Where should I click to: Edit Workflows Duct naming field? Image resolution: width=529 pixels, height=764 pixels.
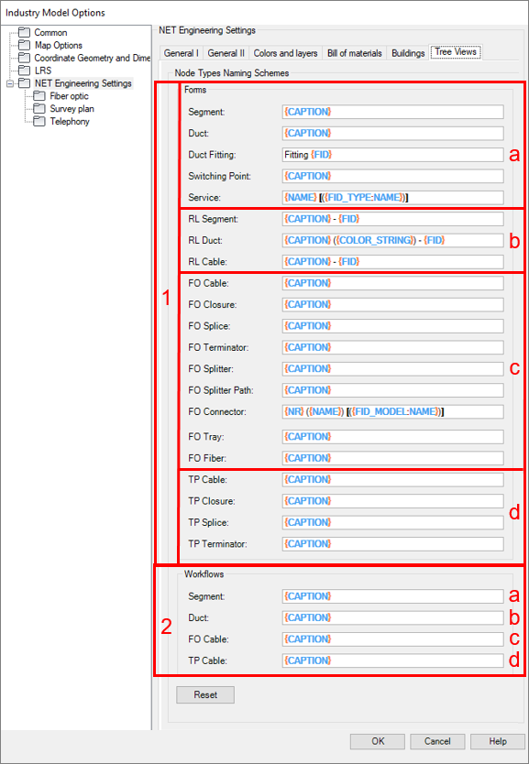pyautogui.click(x=392, y=618)
